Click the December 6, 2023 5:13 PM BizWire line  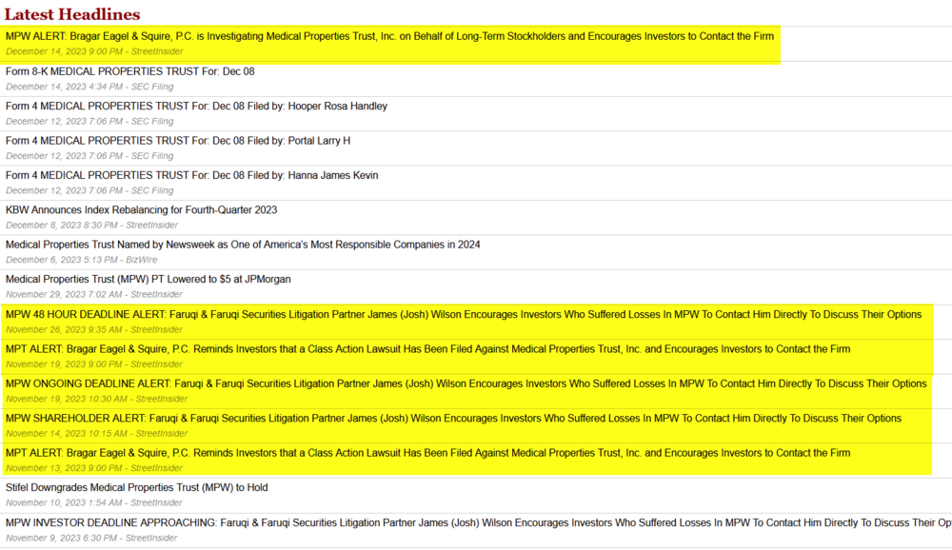point(81,260)
